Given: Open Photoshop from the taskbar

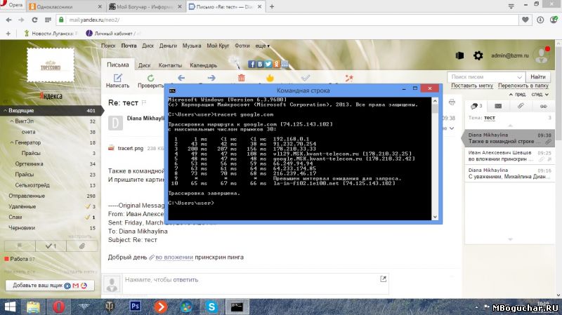Looking at the screenshot, I should (135, 307).
